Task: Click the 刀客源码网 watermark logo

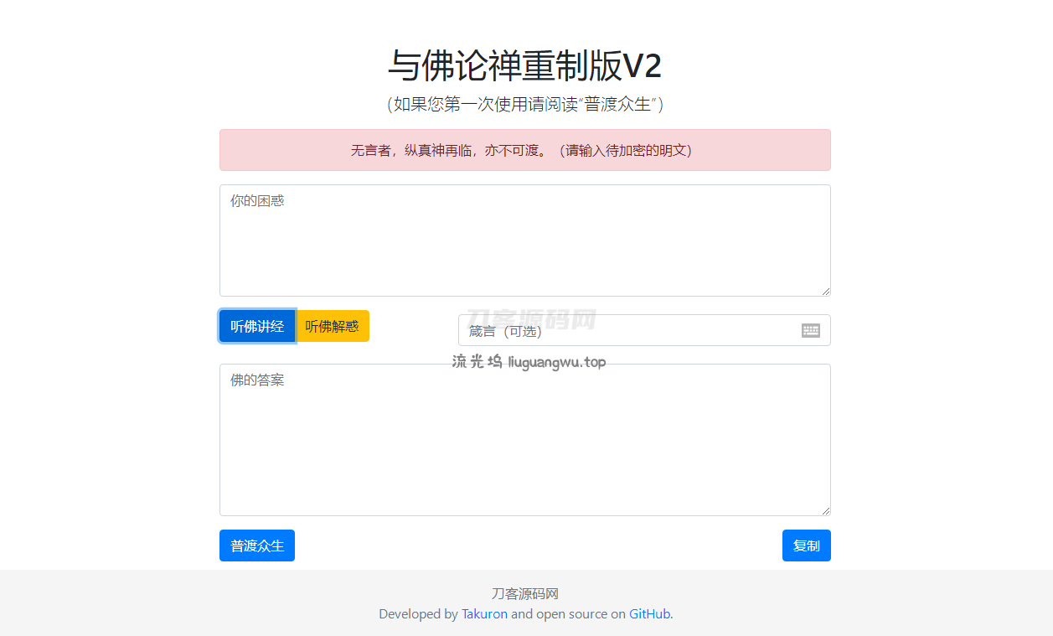Action: (x=531, y=319)
